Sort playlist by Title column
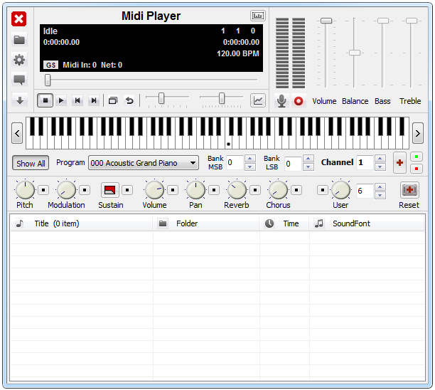The image size is (435, 390). (82, 223)
